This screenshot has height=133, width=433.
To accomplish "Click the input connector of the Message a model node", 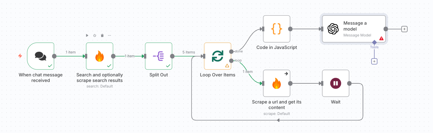I will [x=322, y=29].
